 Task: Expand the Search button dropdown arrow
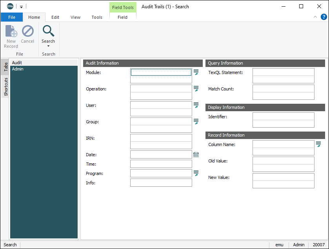[48, 46]
